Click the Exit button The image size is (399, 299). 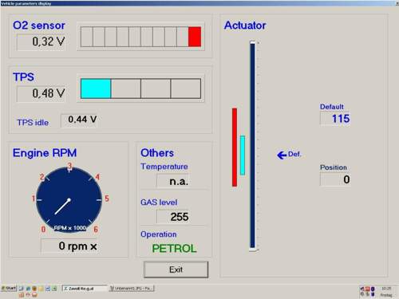point(176,269)
